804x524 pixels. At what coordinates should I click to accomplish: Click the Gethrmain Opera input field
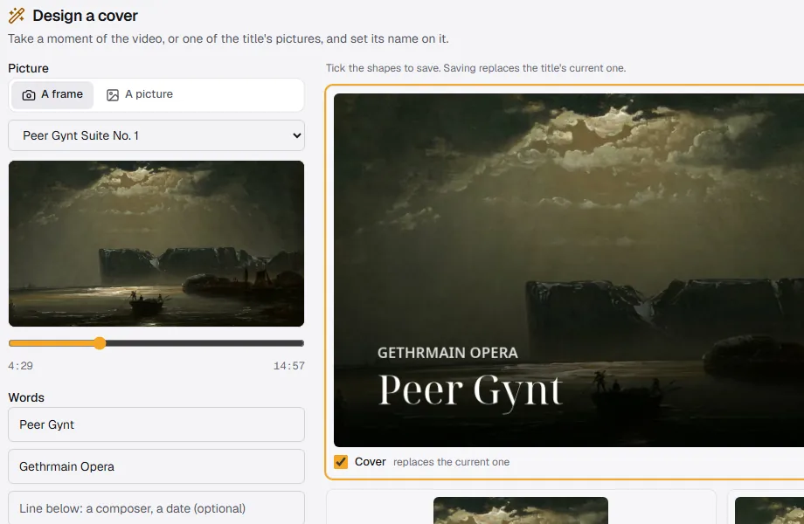click(x=156, y=466)
